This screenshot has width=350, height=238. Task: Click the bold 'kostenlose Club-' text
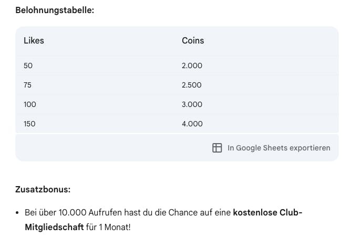(x=267, y=212)
